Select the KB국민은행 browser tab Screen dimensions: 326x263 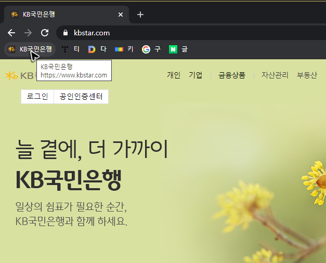click(67, 15)
